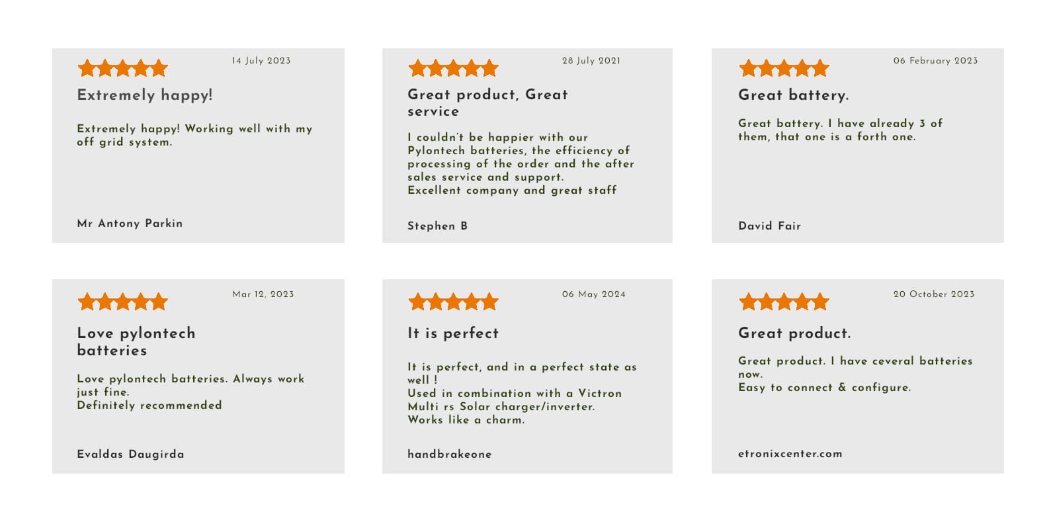The width and height of the screenshot is (1047, 524).
Task: Click the handbrakeone reviewer name
Action: pyautogui.click(x=449, y=454)
